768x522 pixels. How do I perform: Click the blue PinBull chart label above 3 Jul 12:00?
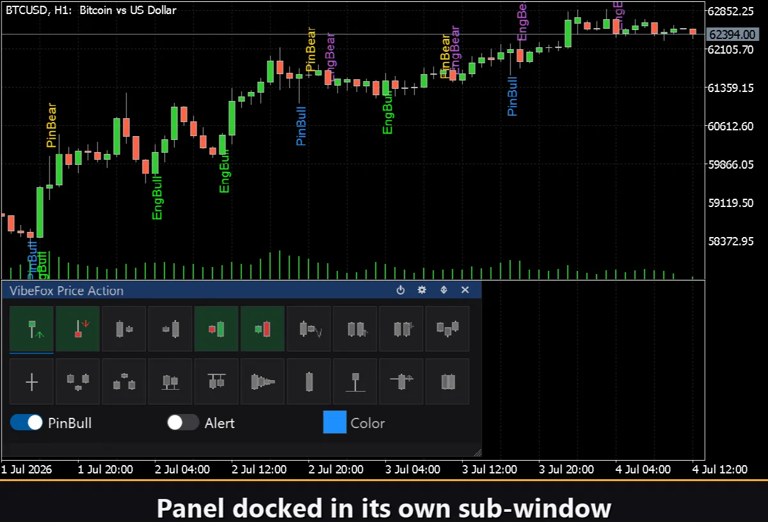[512, 96]
